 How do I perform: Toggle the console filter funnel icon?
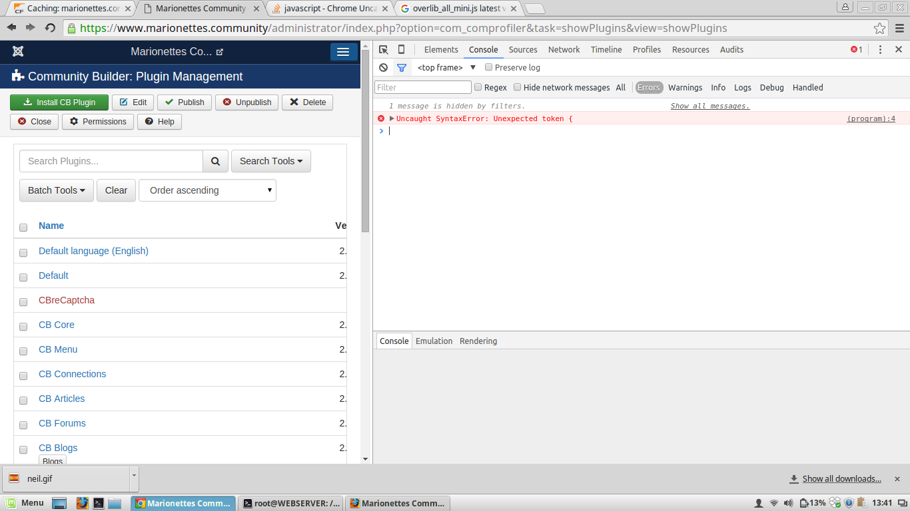pyautogui.click(x=402, y=67)
